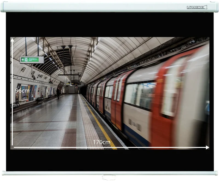Click the pull handle under the bottom bar
Viewport: 219px width, 181px height.
tap(109, 177)
